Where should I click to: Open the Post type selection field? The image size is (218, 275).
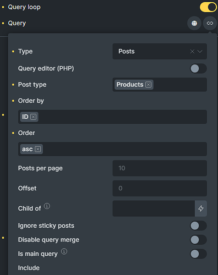pos(160,85)
